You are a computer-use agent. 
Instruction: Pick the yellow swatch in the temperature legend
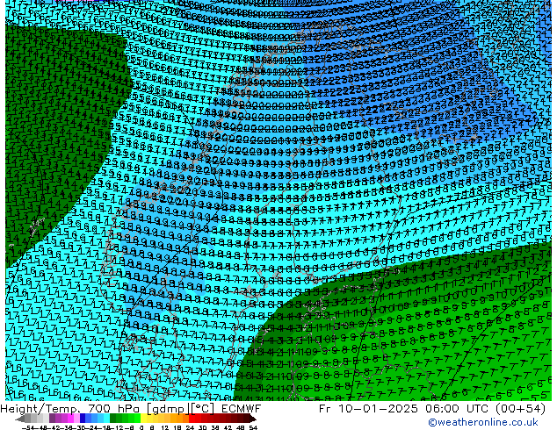pyautogui.click(x=143, y=419)
